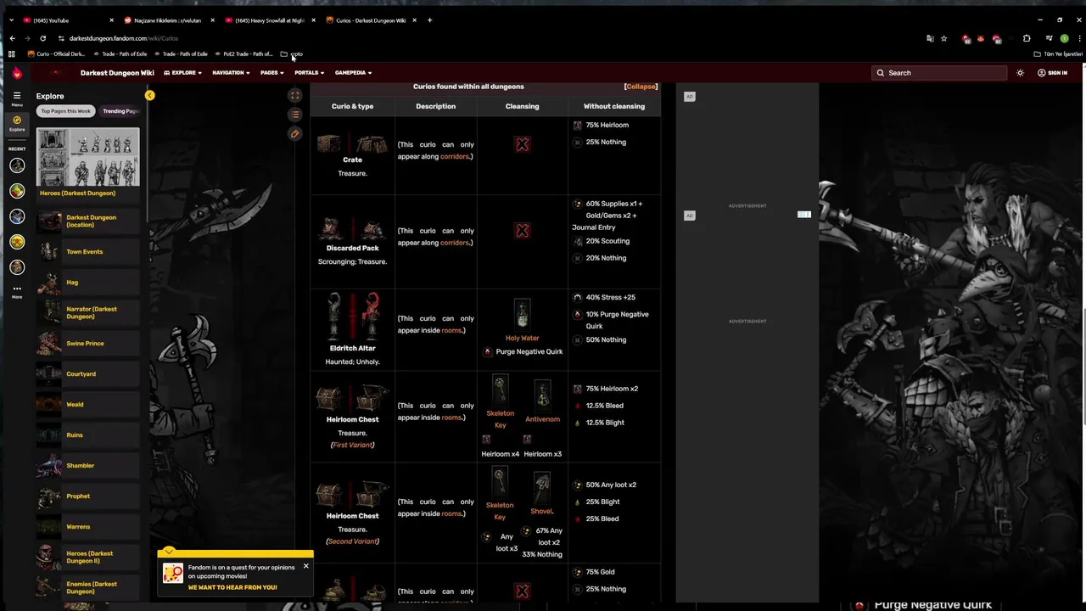1086x611 pixels.
Task: Open the Chrome three-dot menu
Action: coord(1078,38)
